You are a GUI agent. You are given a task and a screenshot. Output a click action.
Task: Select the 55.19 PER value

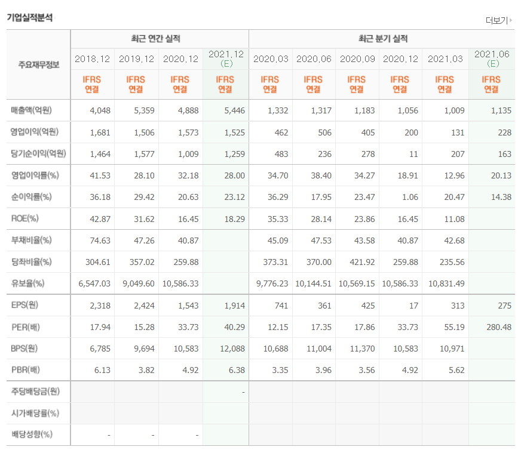[x=455, y=327]
